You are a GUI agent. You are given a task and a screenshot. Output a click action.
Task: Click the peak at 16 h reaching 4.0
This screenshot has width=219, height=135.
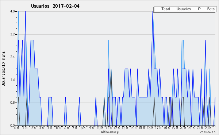click(x=153, y=12)
